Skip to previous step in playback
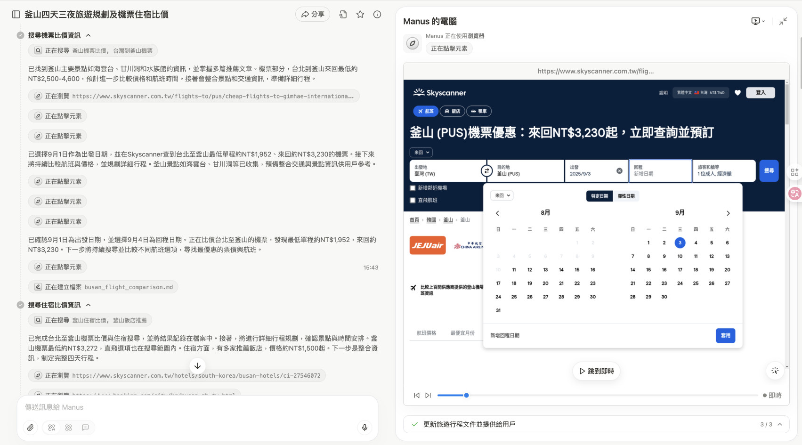Image resolution: width=802 pixels, height=445 pixels. click(x=417, y=396)
